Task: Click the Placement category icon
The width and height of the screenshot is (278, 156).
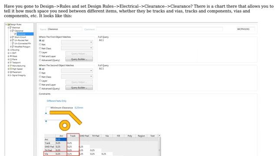Action: pyautogui.click(x=11, y=72)
